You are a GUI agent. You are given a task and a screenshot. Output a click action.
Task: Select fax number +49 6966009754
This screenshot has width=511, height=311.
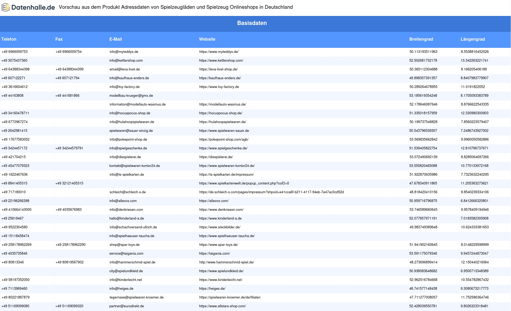click(69, 52)
